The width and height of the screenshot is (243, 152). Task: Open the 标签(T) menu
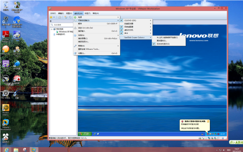pyautogui.click(x=87, y=13)
